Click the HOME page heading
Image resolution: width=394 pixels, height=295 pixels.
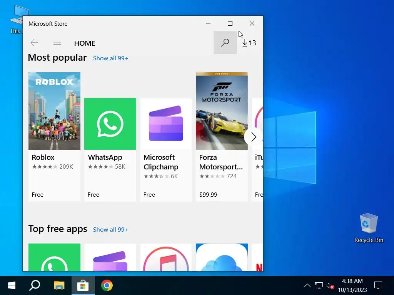[85, 43]
